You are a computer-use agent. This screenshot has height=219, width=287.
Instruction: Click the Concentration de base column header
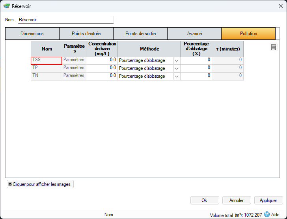pyautogui.click(x=102, y=49)
